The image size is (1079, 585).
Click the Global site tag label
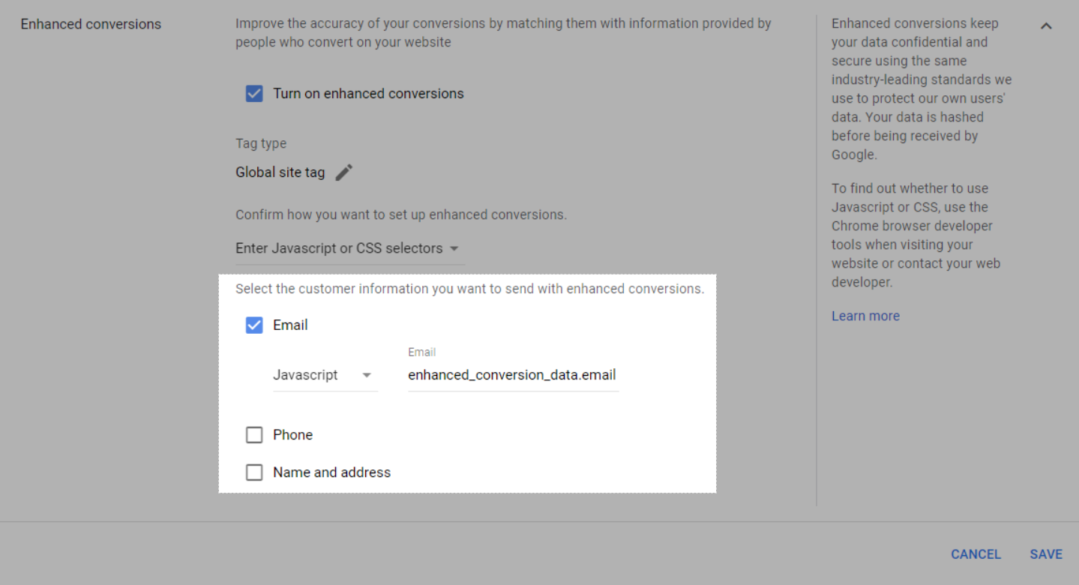pyautogui.click(x=280, y=172)
